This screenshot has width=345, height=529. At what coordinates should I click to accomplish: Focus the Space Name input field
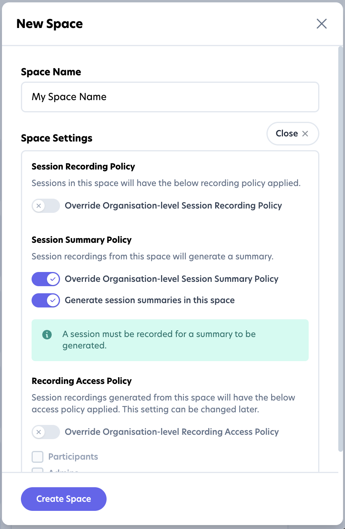click(170, 97)
